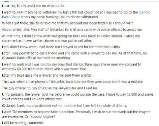Click the 'stayed in cell for more than 24hrs' line
Viewport: 159px width, 126px height.
click(x=61, y=47)
